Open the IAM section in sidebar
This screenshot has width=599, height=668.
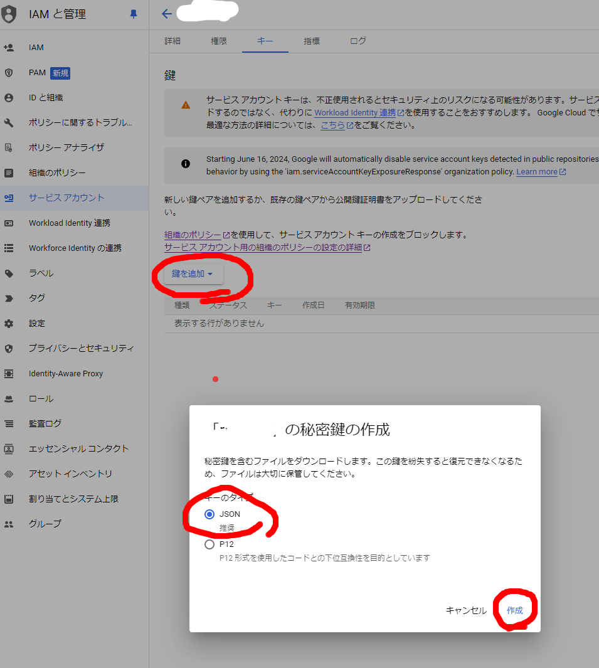(36, 47)
